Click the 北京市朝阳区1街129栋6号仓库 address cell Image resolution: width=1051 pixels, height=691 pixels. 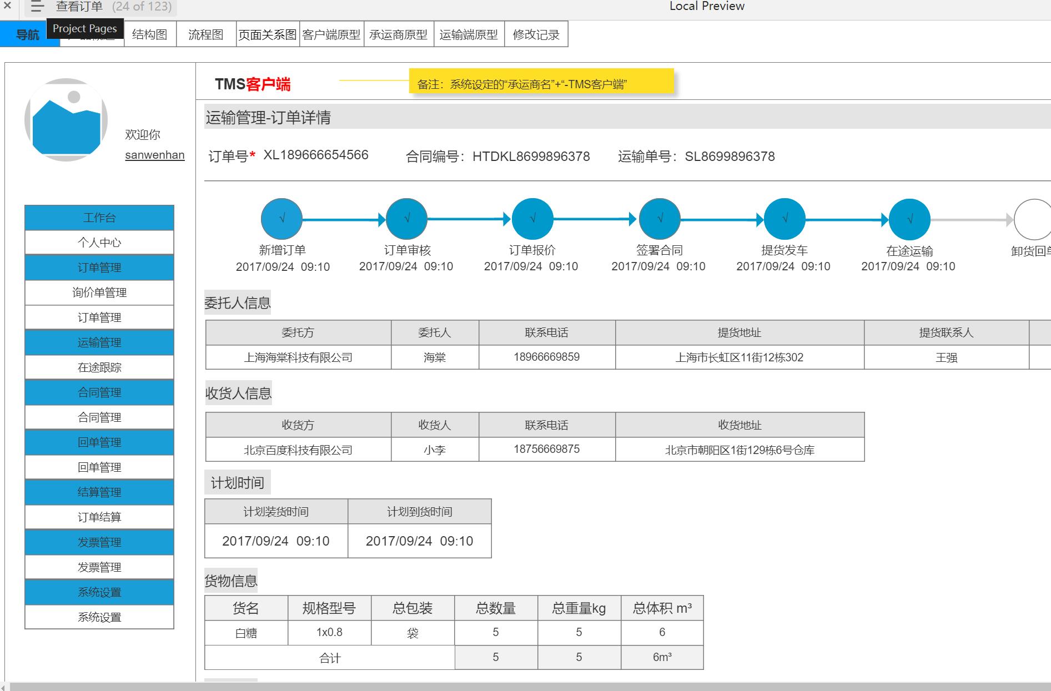pyautogui.click(x=740, y=450)
